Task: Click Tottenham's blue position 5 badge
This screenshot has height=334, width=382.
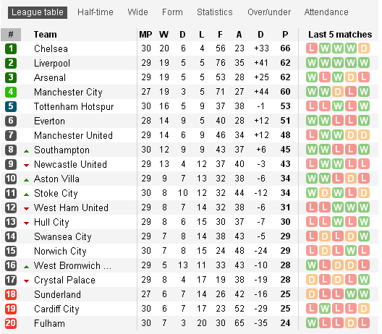Action: [11, 106]
